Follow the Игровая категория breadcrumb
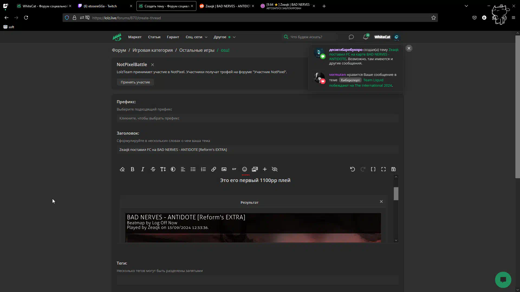The image size is (520, 292). point(152,50)
